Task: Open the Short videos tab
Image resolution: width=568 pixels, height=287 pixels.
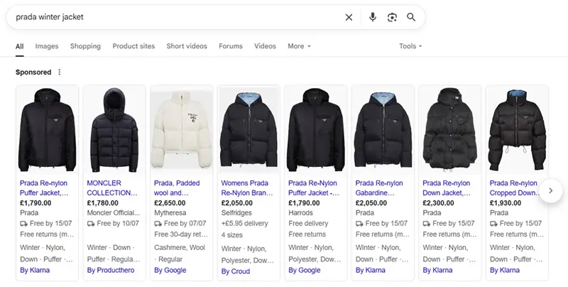Action: click(187, 46)
